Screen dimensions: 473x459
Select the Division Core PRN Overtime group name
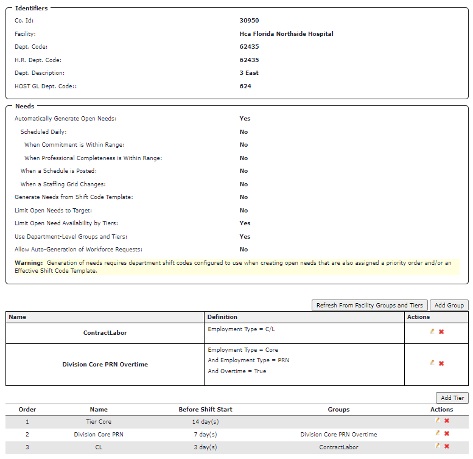click(x=105, y=364)
